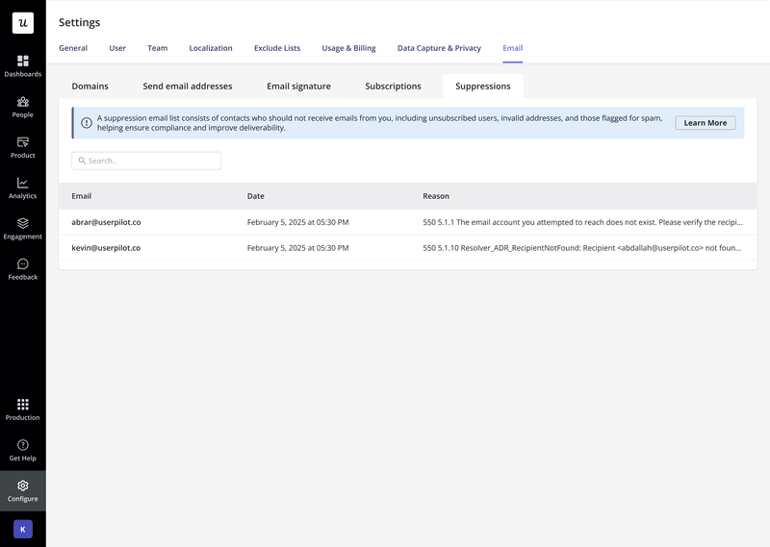Open the Product sidebar item
The width and height of the screenshot is (770, 547).
(x=22, y=148)
